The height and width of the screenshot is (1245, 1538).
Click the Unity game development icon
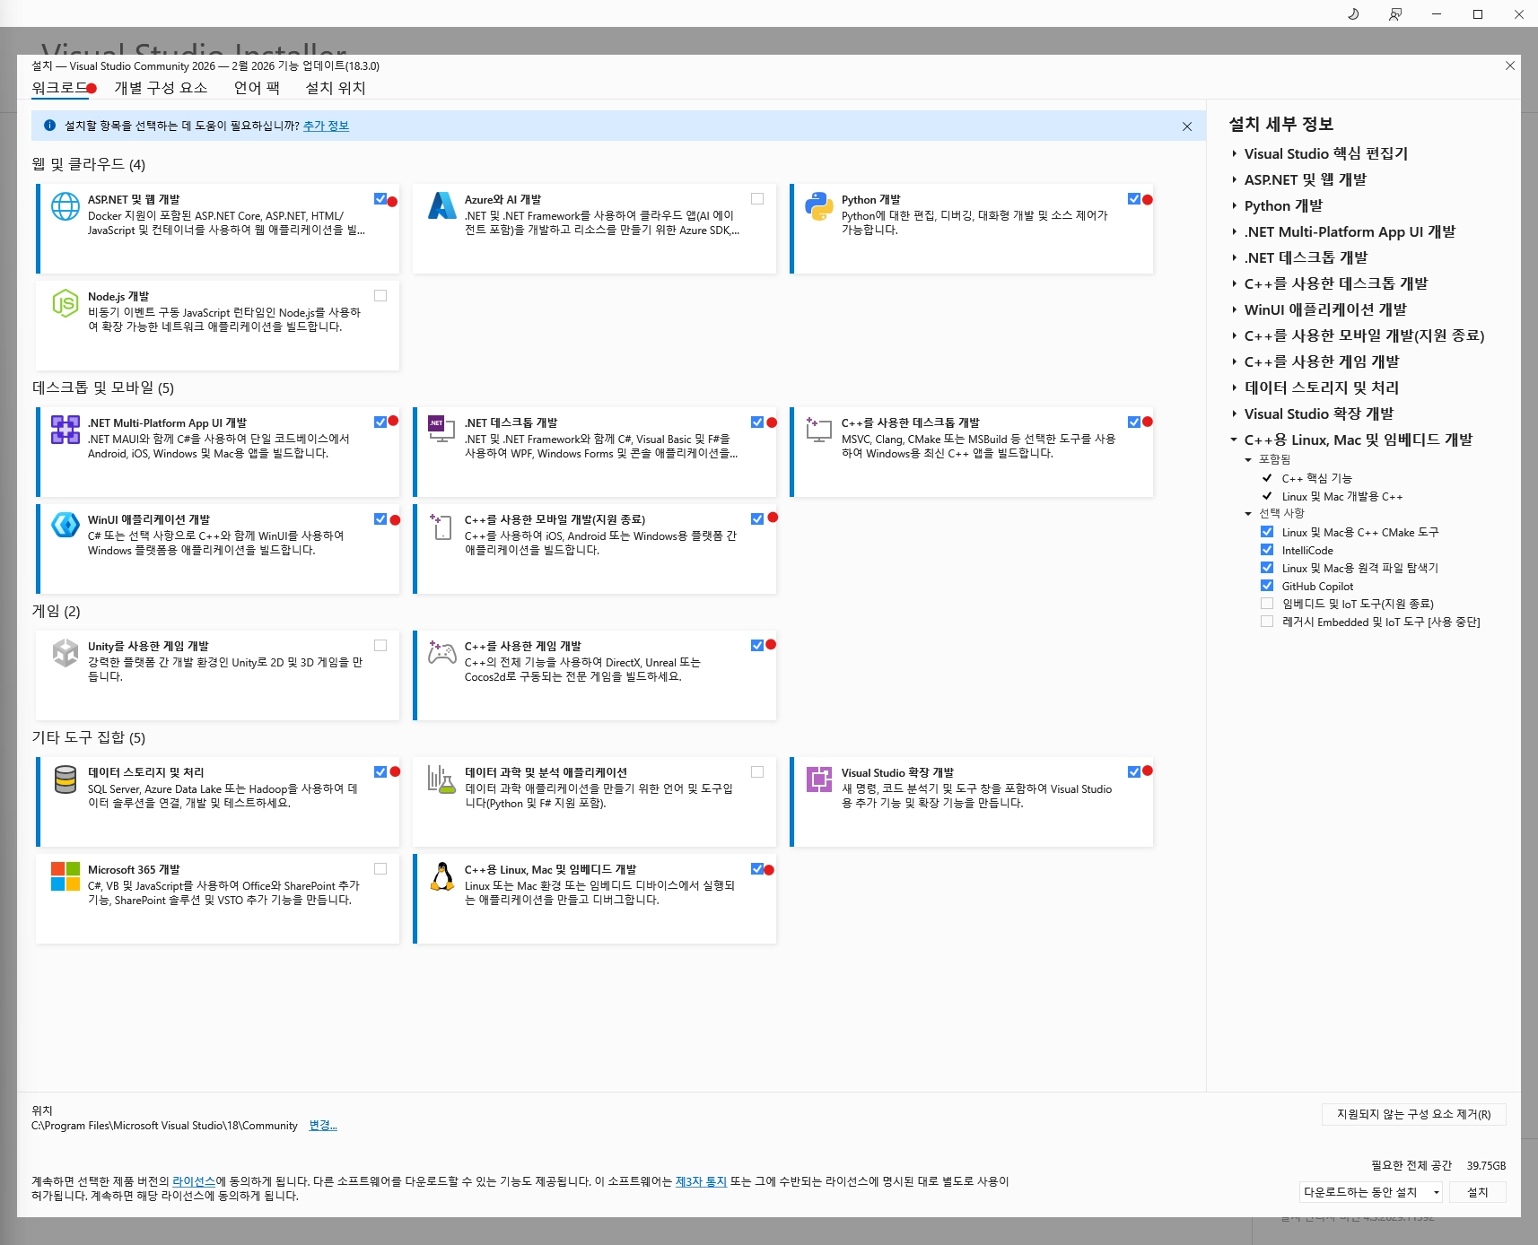(65, 653)
